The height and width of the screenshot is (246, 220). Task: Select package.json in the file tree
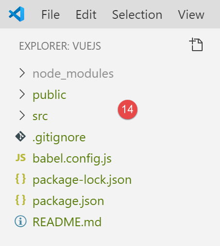click(x=68, y=201)
